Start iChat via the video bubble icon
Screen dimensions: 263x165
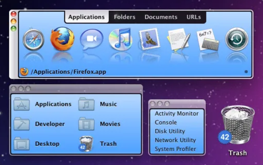point(91,39)
